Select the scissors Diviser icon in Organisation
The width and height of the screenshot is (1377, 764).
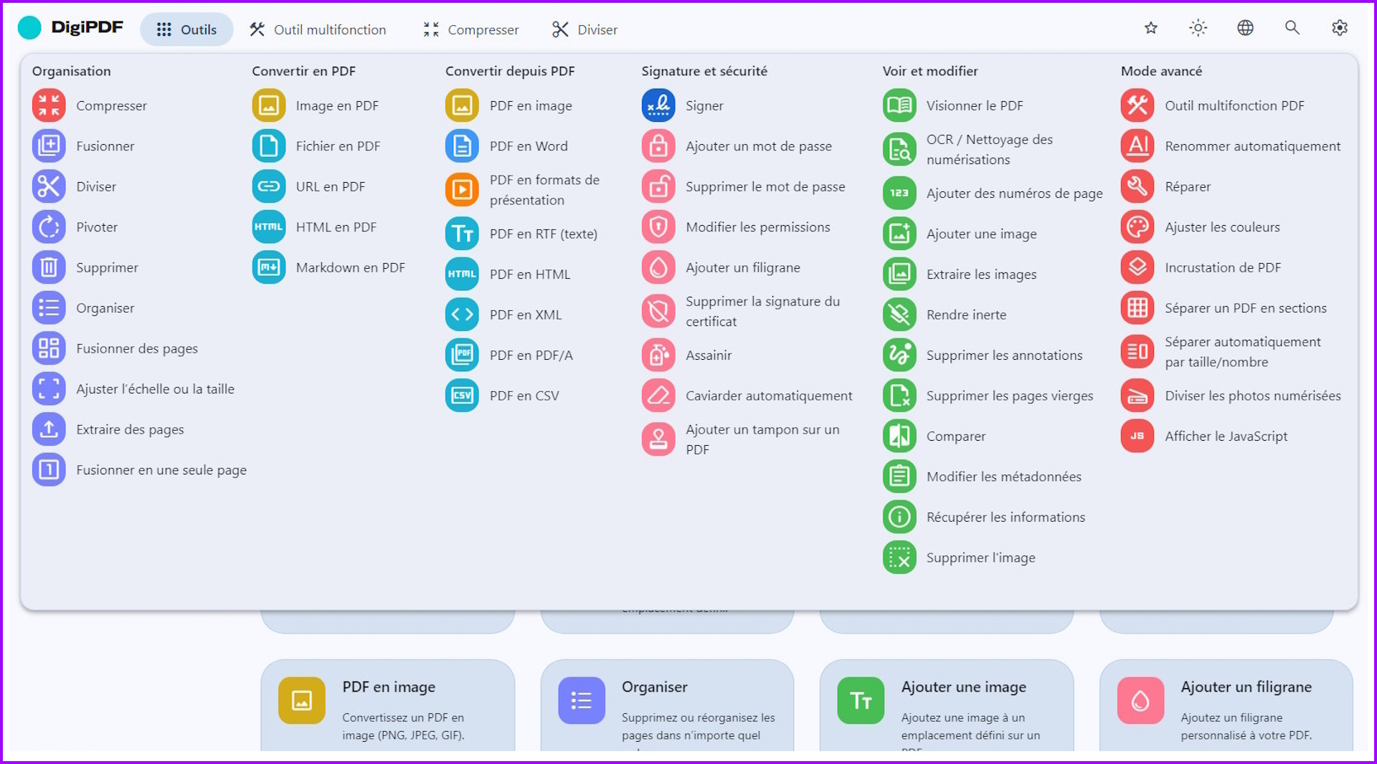click(x=49, y=187)
